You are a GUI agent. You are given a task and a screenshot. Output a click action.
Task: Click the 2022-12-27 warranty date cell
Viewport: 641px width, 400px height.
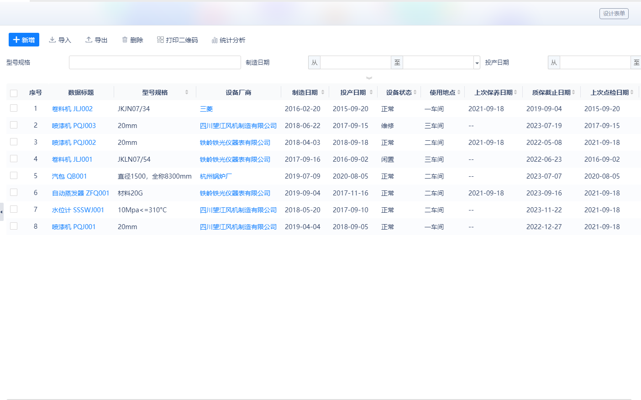click(544, 227)
